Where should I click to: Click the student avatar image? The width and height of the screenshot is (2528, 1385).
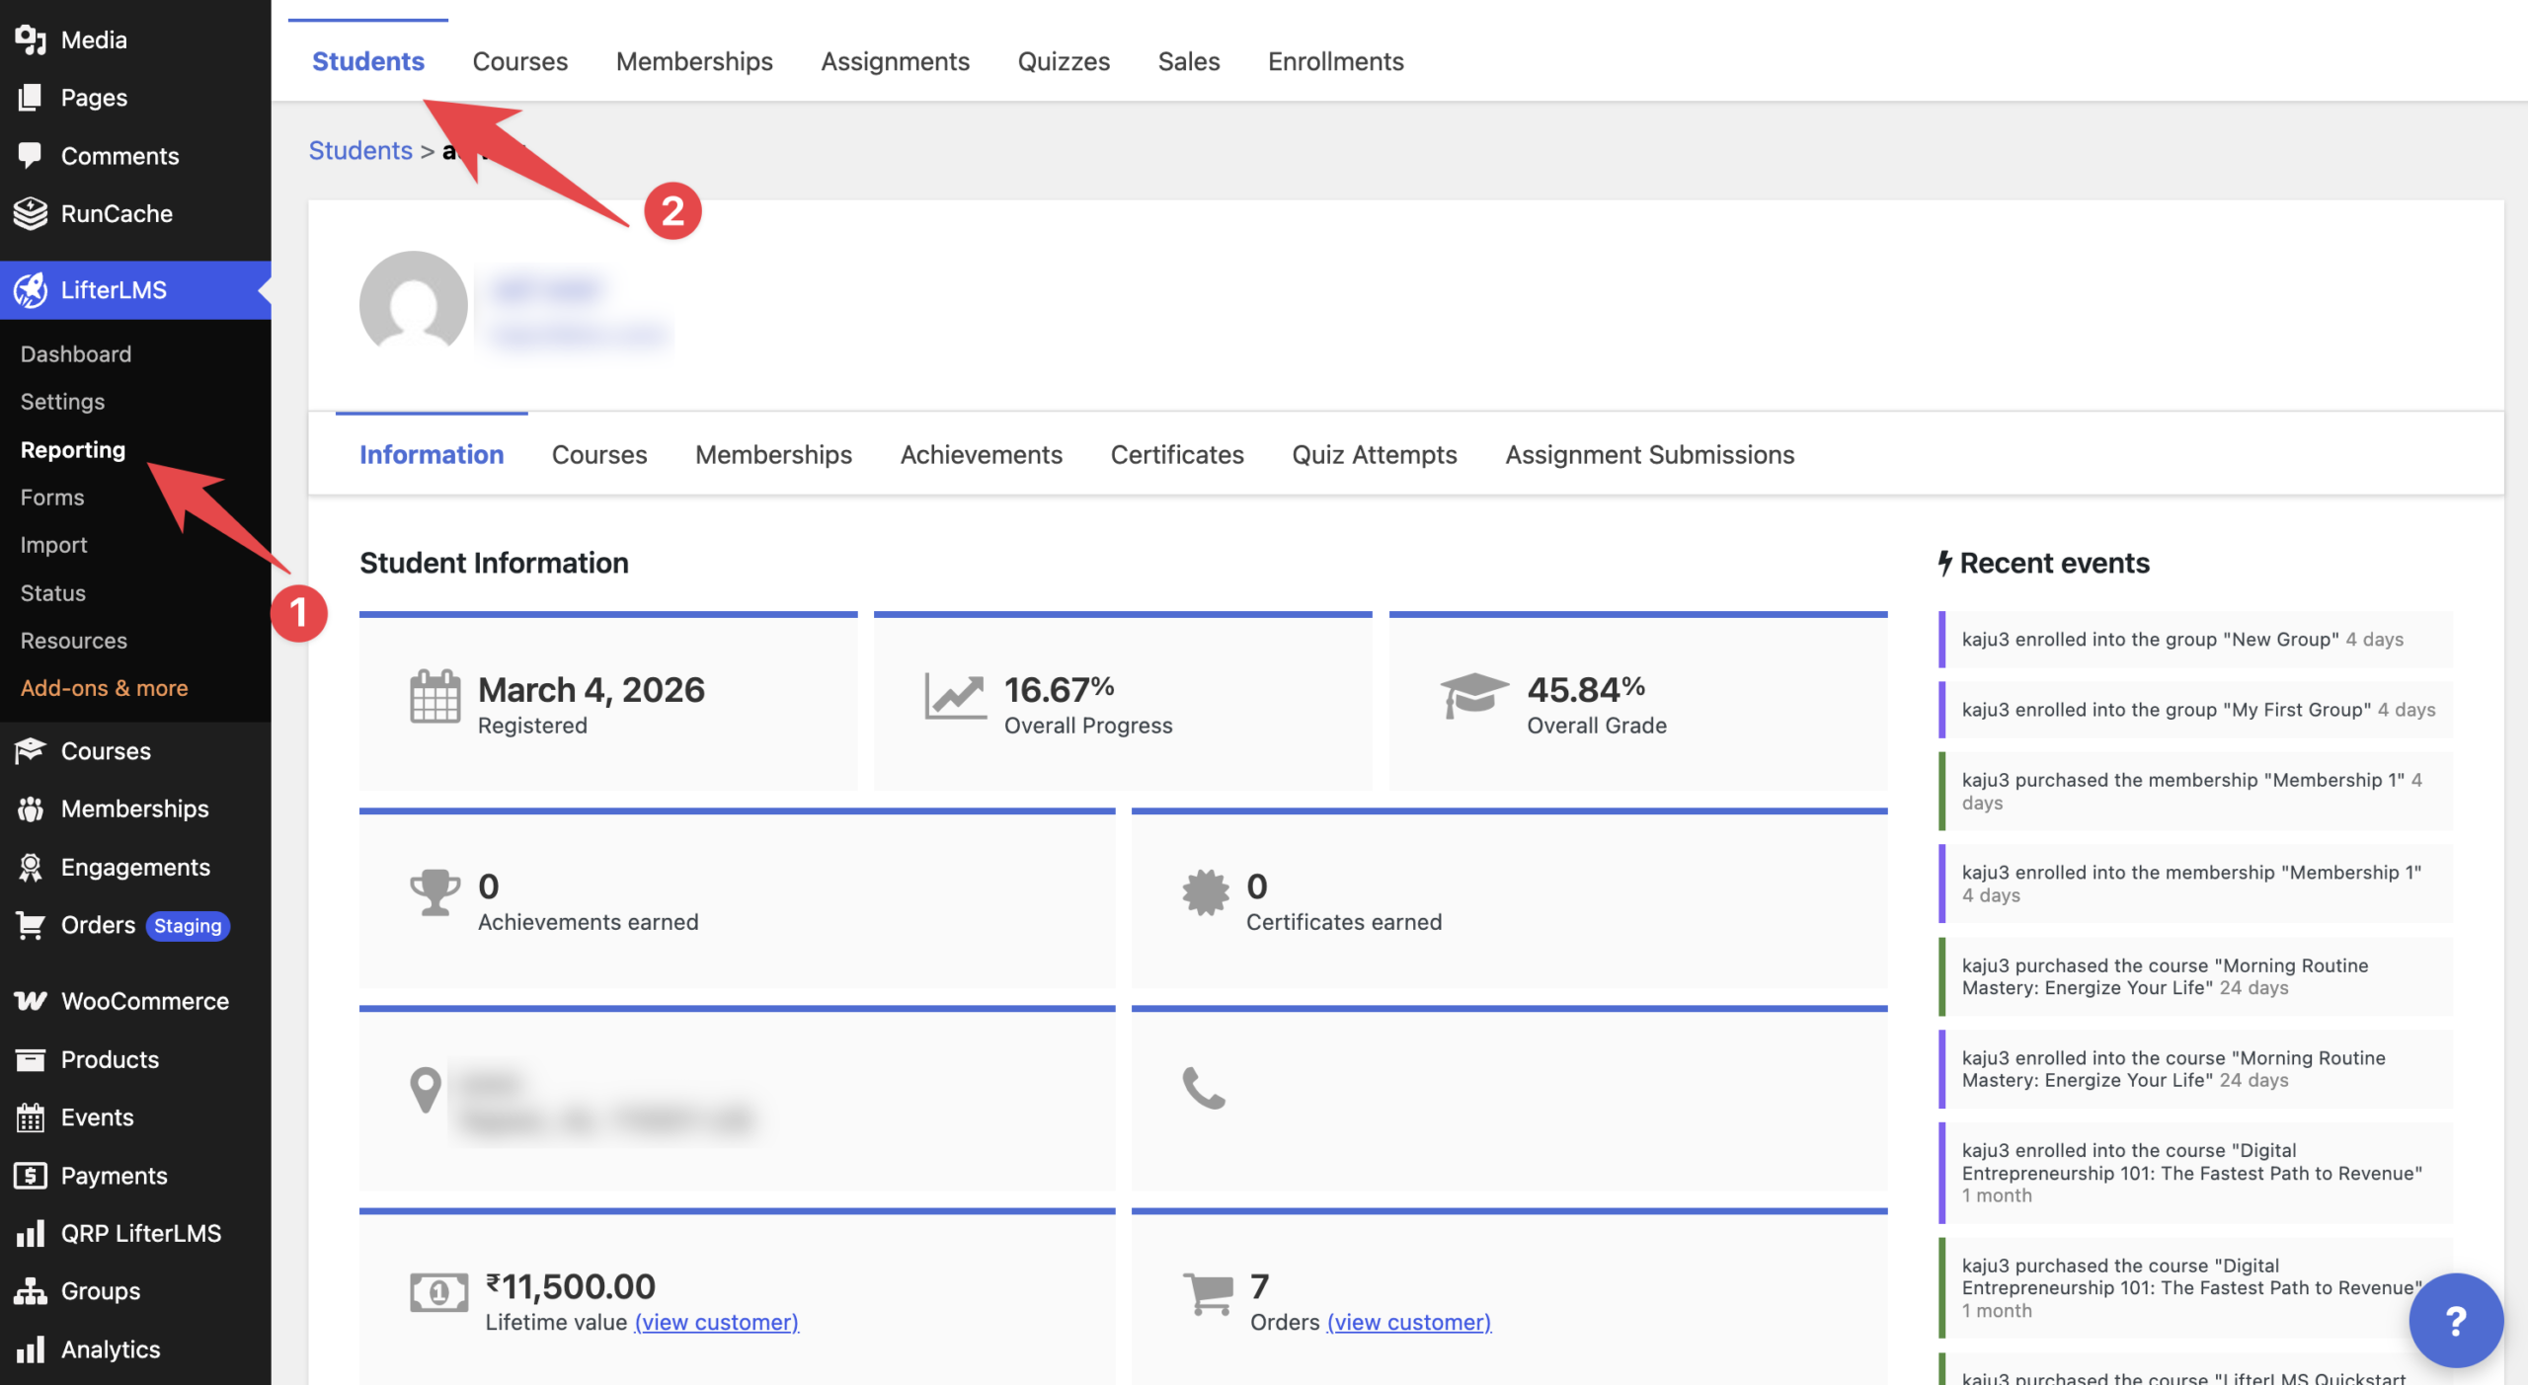414,303
